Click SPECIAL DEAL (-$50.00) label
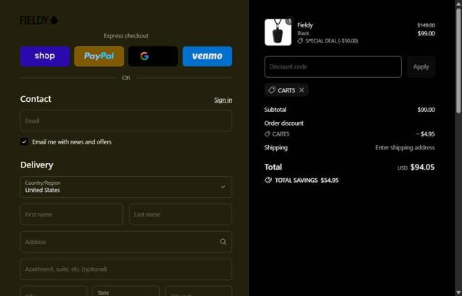Screen dimensions: 462x296 331,41
